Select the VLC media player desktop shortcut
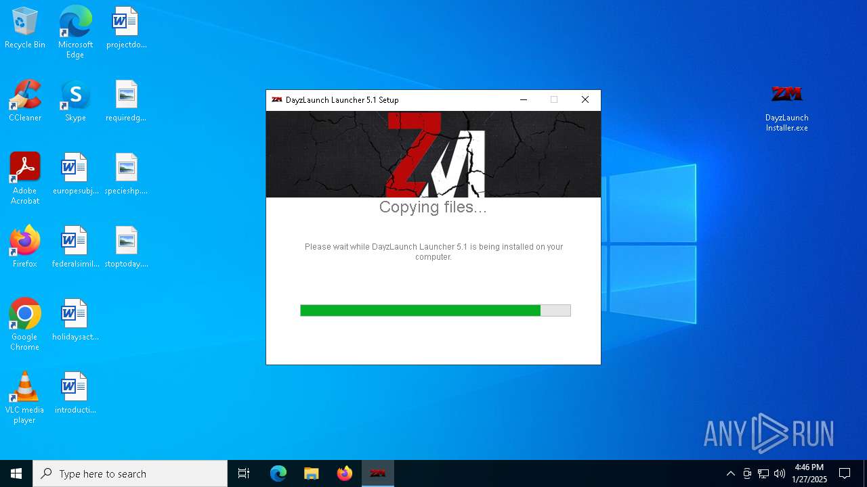The width and height of the screenshot is (867, 487). 25,398
